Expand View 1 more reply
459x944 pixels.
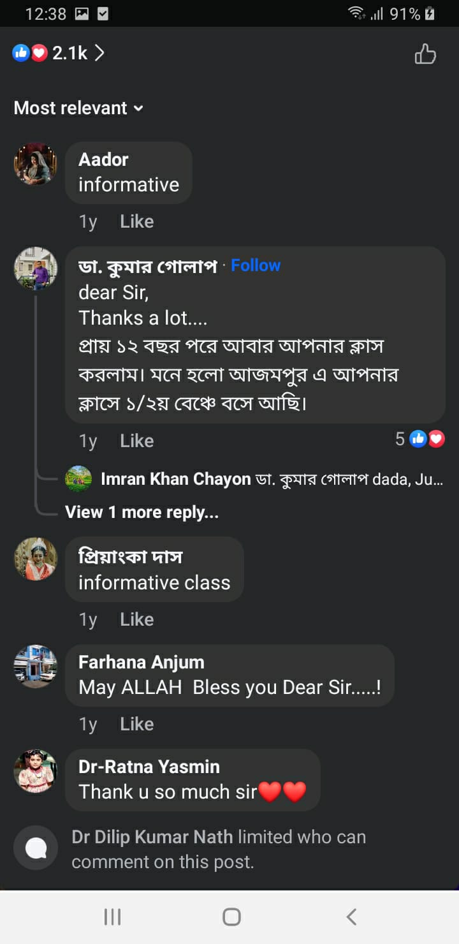(142, 512)
